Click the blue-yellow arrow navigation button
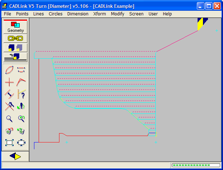The width and height of the screenshot is (223, 170). pyautogui.click(x=15, y=156)
